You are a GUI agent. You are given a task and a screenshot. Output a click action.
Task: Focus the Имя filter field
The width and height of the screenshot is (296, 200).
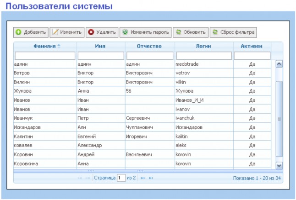[x=101, y=56]
